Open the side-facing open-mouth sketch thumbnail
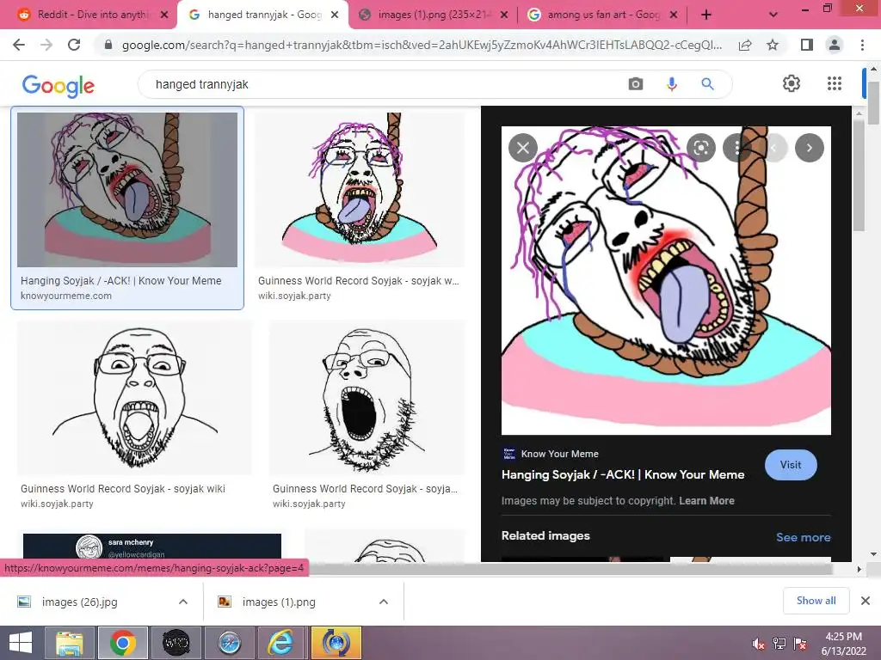Viewport: 881px width, 660px height. click(x=367, y=397)
